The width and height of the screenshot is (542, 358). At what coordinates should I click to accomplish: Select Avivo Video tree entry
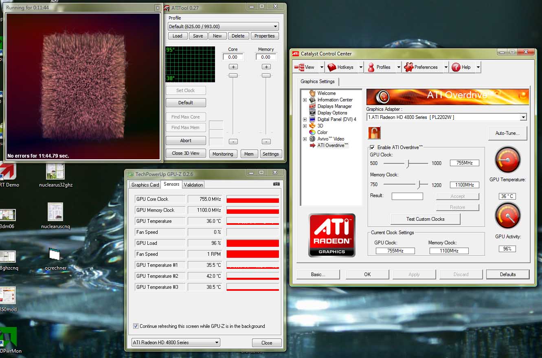[331, 139]
